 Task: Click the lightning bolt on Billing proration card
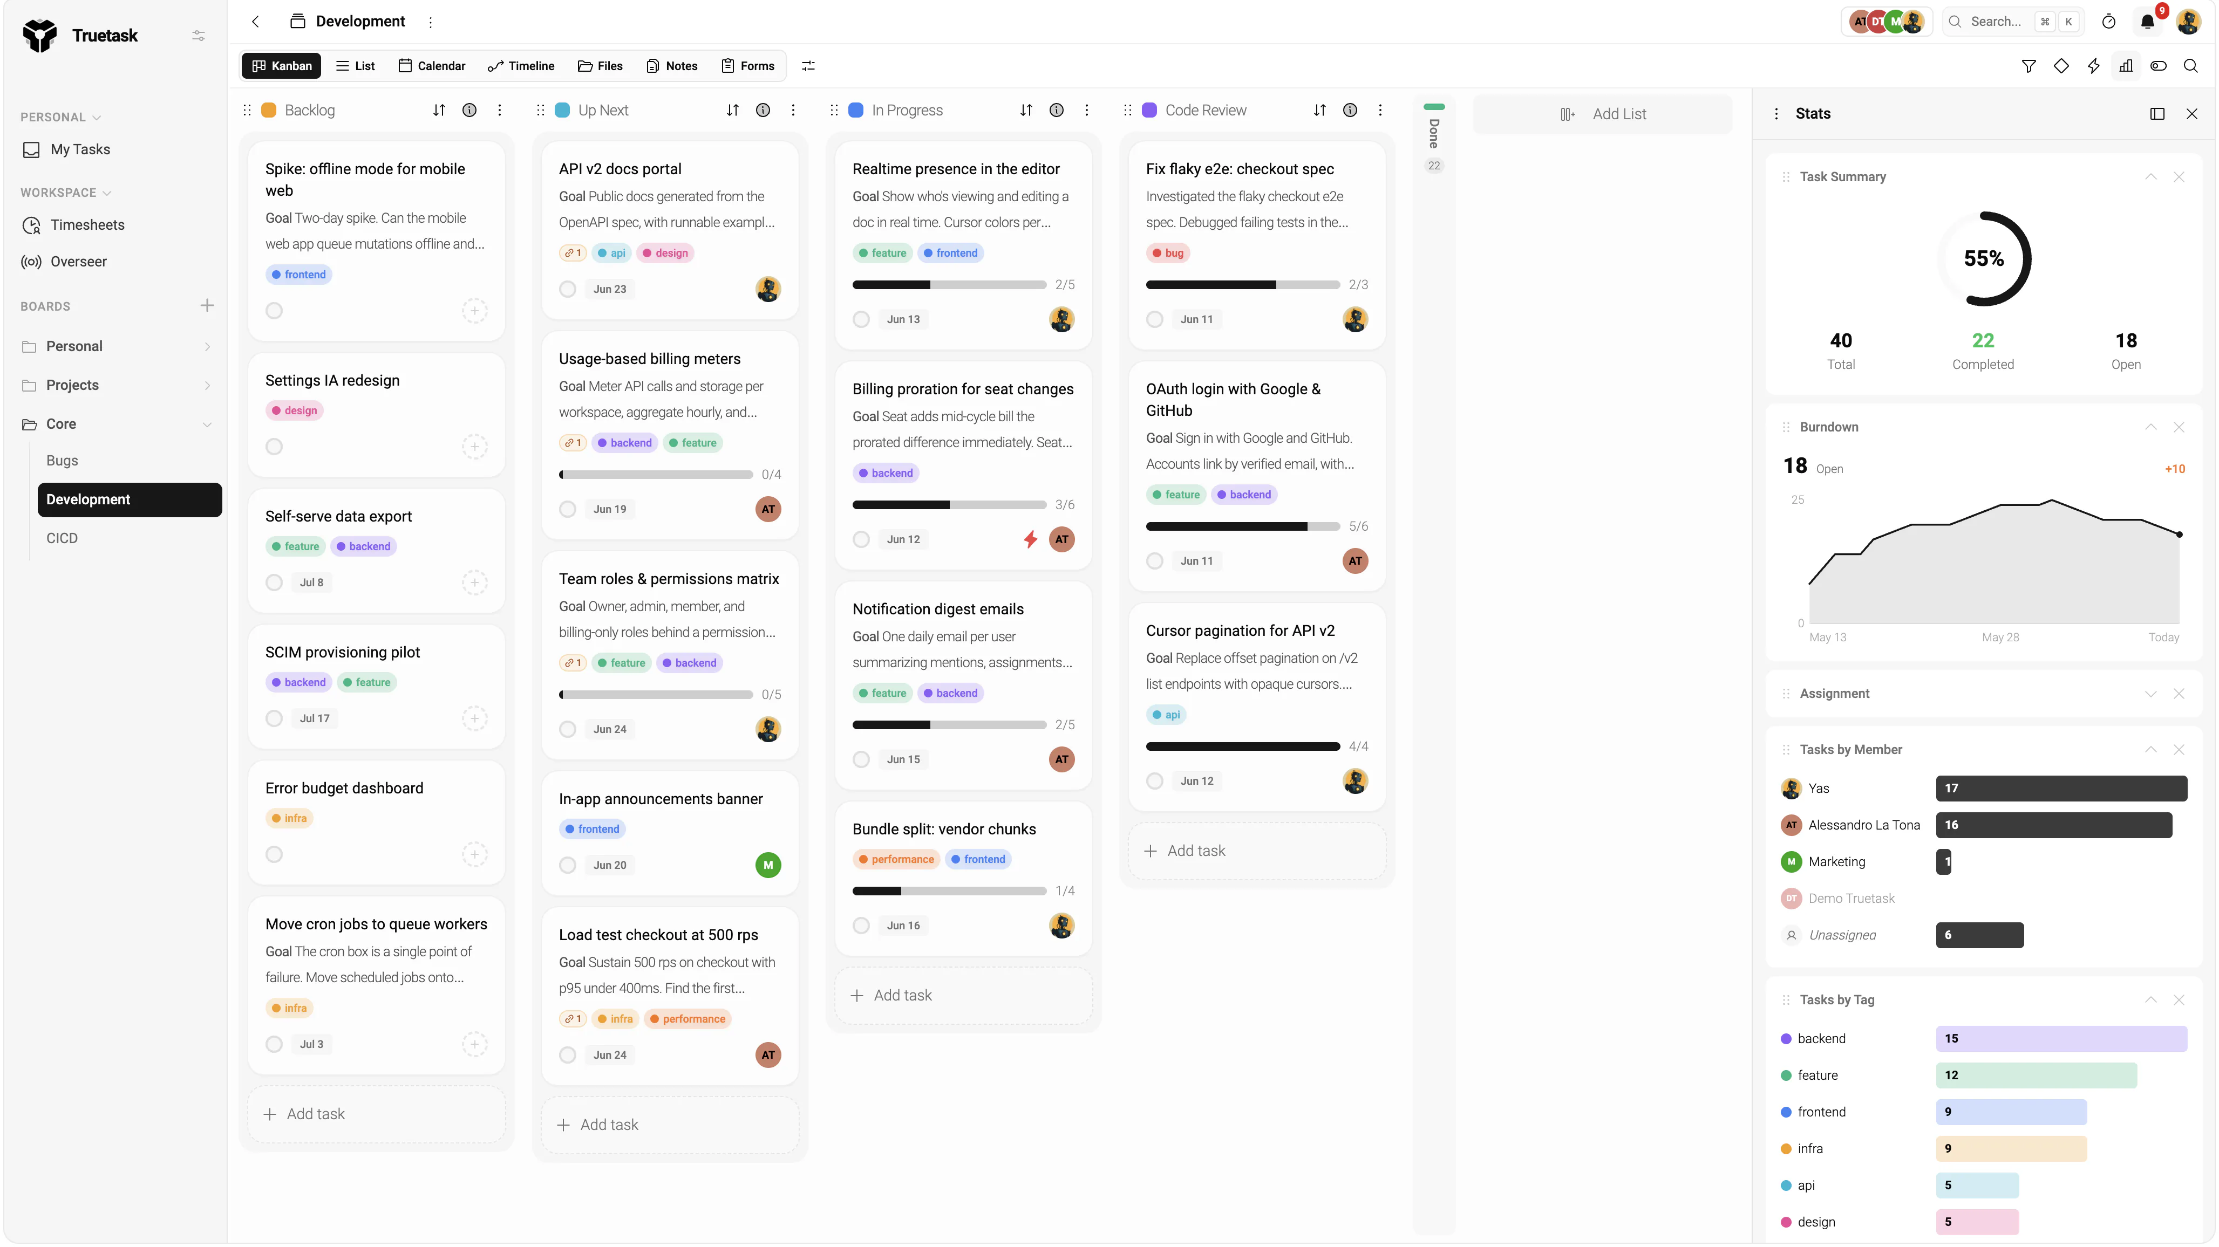click(1030, 539)
